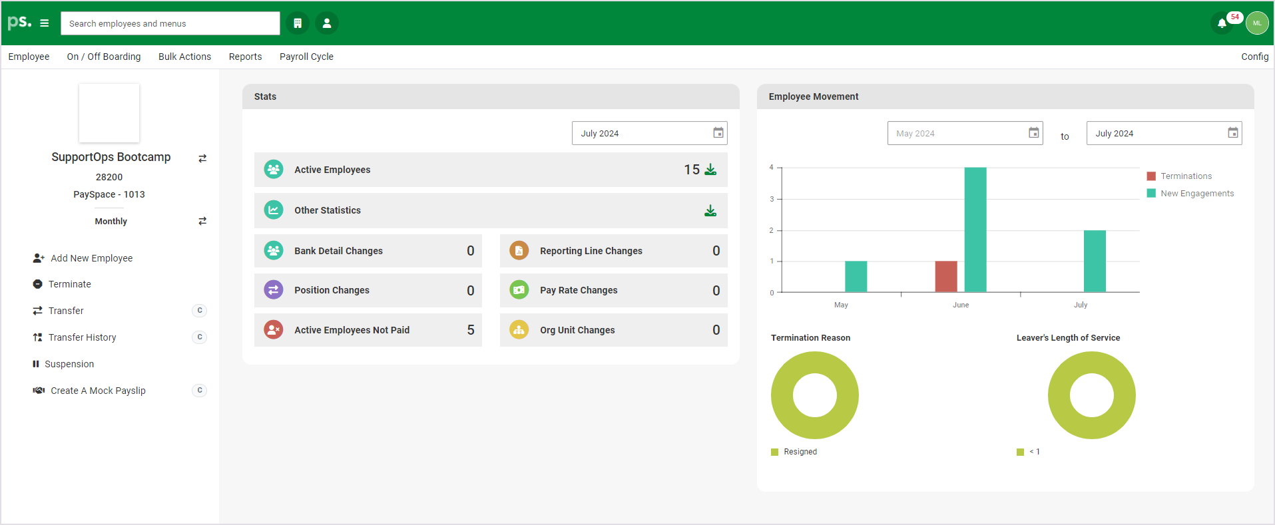The width and height of the screenshot is (1275, 525).
Task: Click the company building icon in header
Action: 298,23
